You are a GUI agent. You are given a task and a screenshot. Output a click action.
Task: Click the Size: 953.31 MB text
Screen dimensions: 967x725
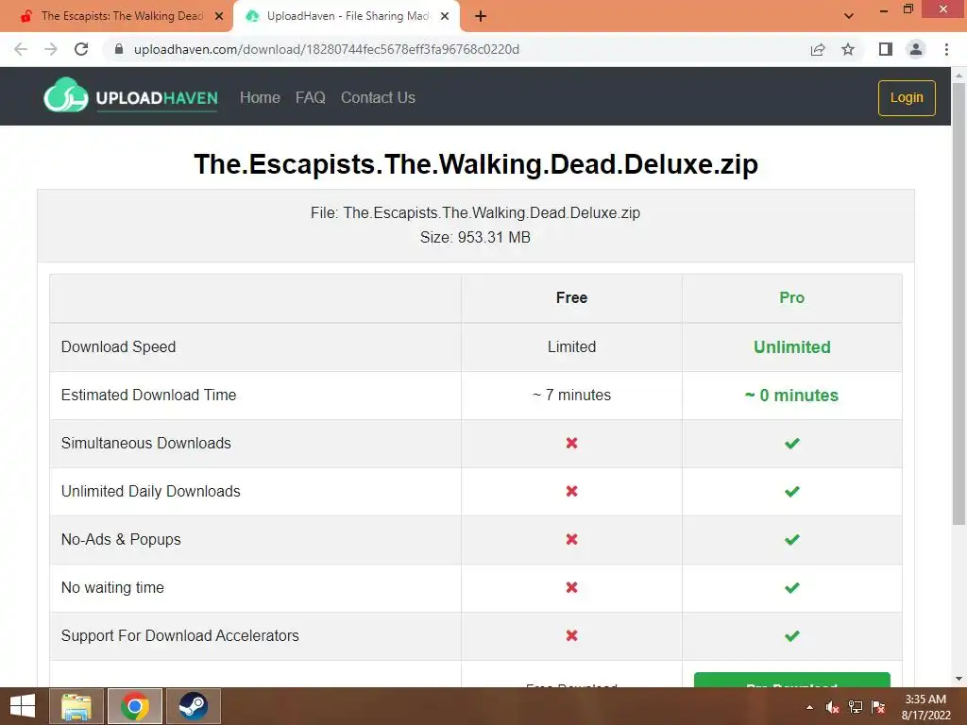pos(476,237)
